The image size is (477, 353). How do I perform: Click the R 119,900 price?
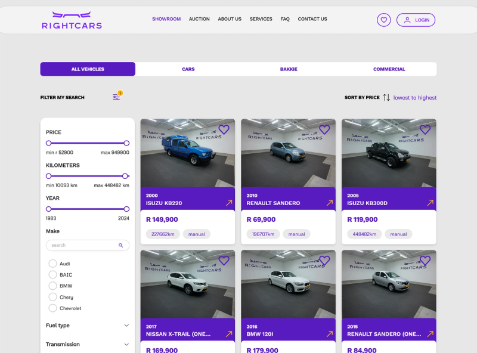(363, 219)
